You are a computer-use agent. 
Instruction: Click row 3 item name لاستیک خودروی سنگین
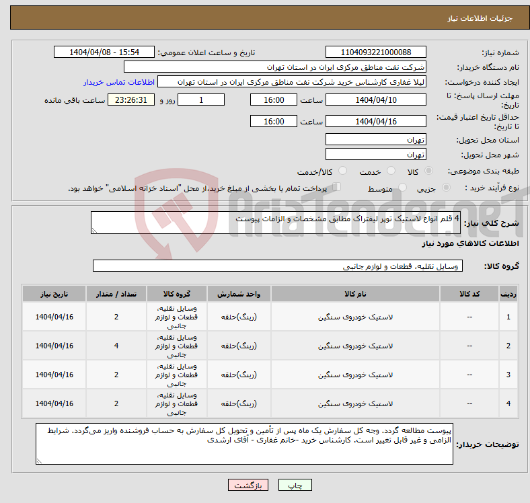point(355,375)
